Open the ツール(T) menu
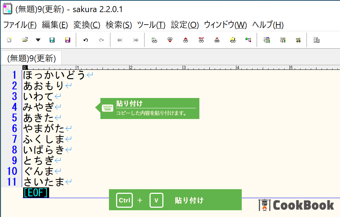The width and height of the screenshot is (340, 217). click(x=151, y=25)
